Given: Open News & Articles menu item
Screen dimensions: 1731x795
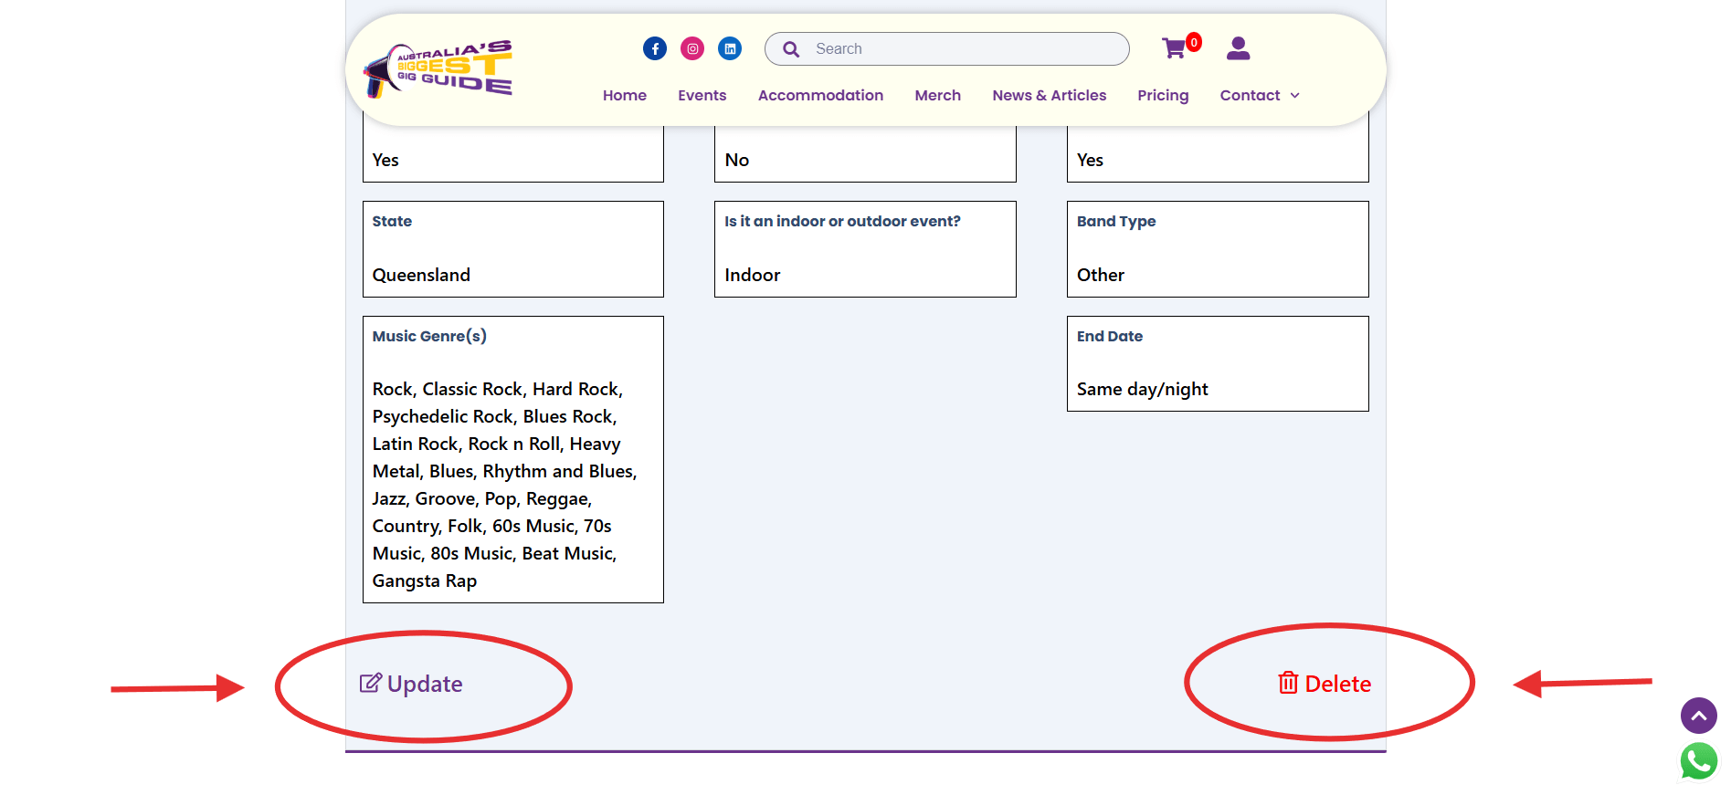Looking at the screenshot, I should [1049, 95].
